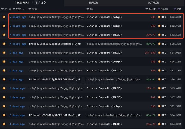185x129 pixels.
Task: Click the BTC token label in the $58.36M row
Action: [164, 44]
